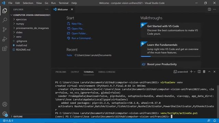Screen dimensions: 219x123
Task: Open recent folder hola
Action: point(69,55)
